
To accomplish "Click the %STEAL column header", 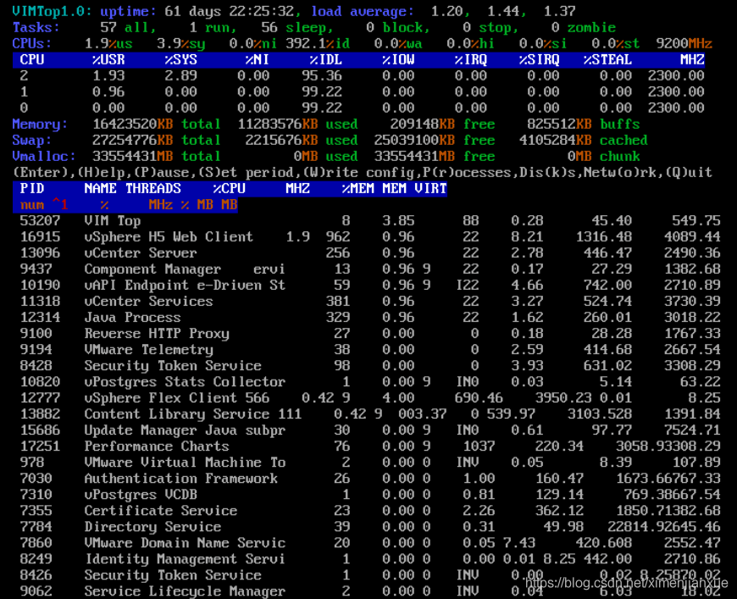I will pyautogui.click(x=607, y=59).
